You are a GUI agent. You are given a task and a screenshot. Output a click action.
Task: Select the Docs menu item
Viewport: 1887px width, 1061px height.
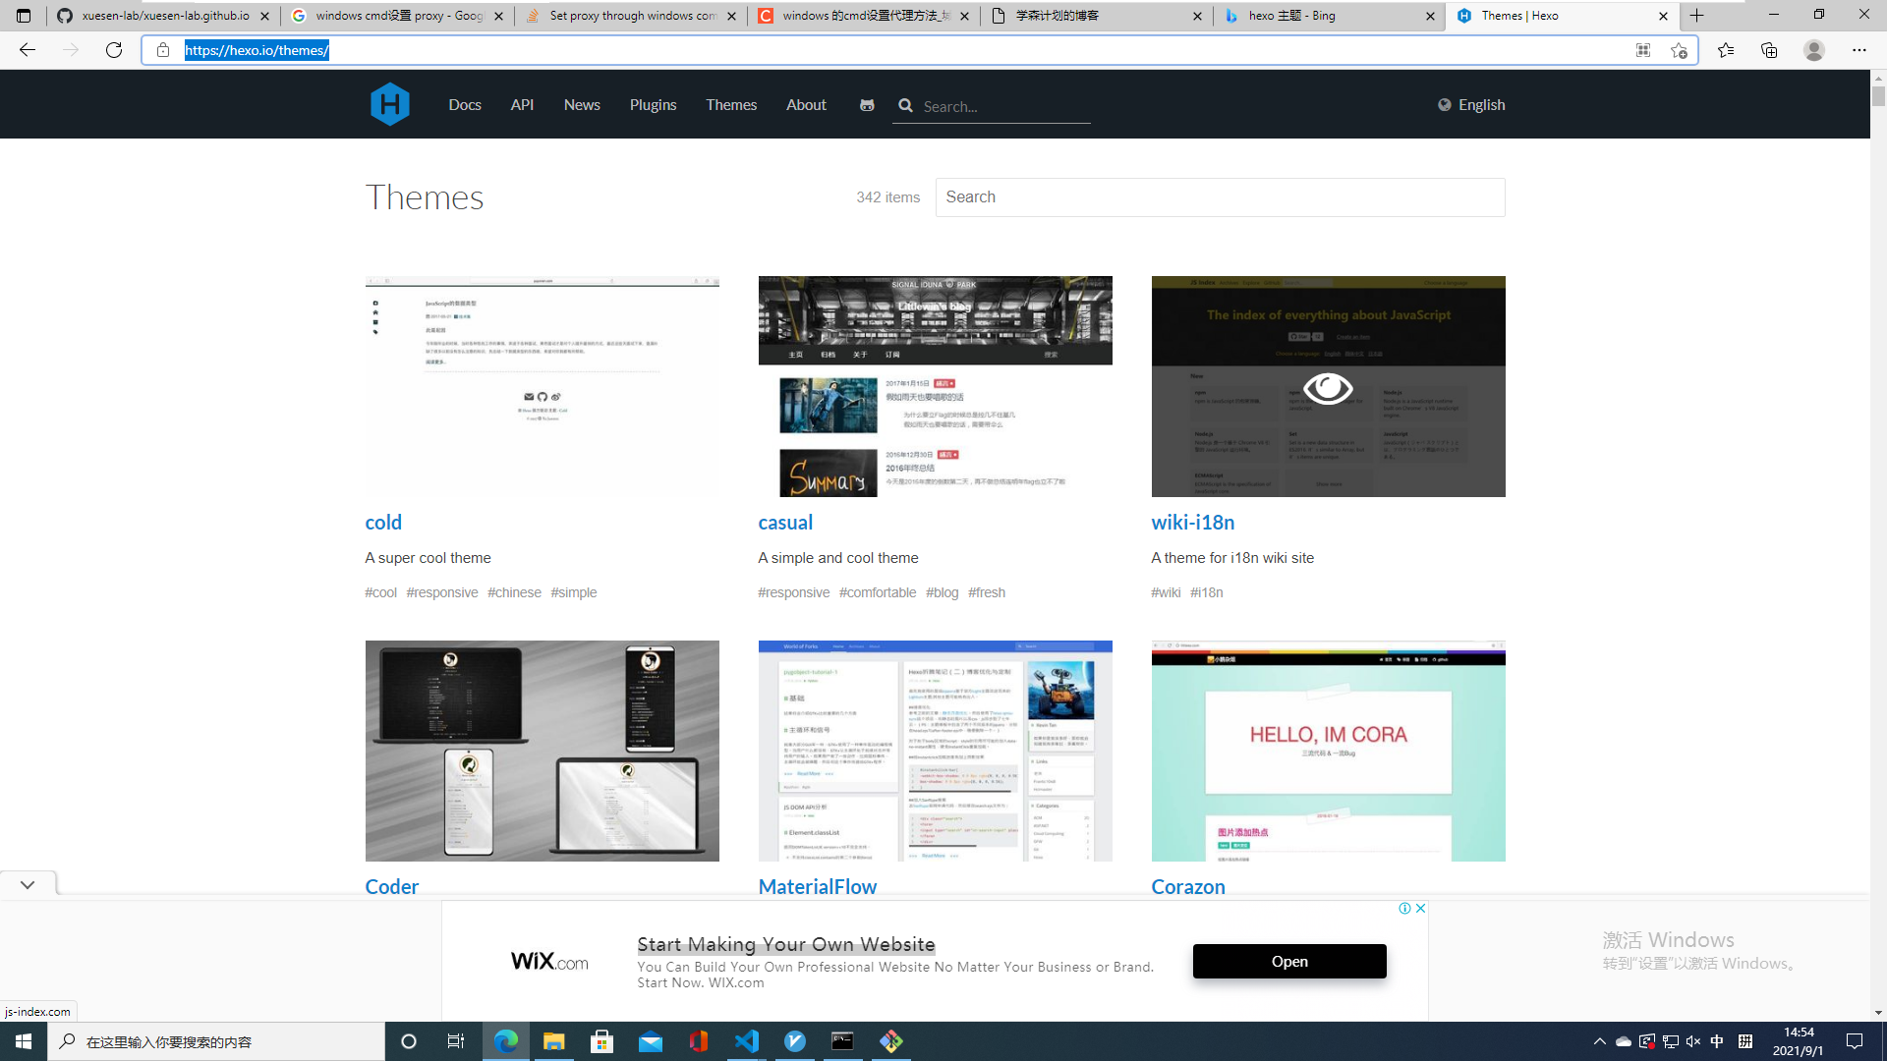pyautogui.click(x=464, y=105)
